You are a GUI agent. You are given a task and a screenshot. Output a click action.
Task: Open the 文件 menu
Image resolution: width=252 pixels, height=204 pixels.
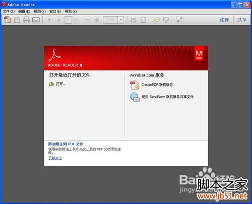pyautogui.click(x=9, y=11)
